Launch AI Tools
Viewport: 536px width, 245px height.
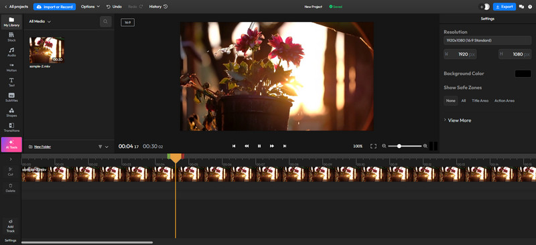tap(11, 144)
